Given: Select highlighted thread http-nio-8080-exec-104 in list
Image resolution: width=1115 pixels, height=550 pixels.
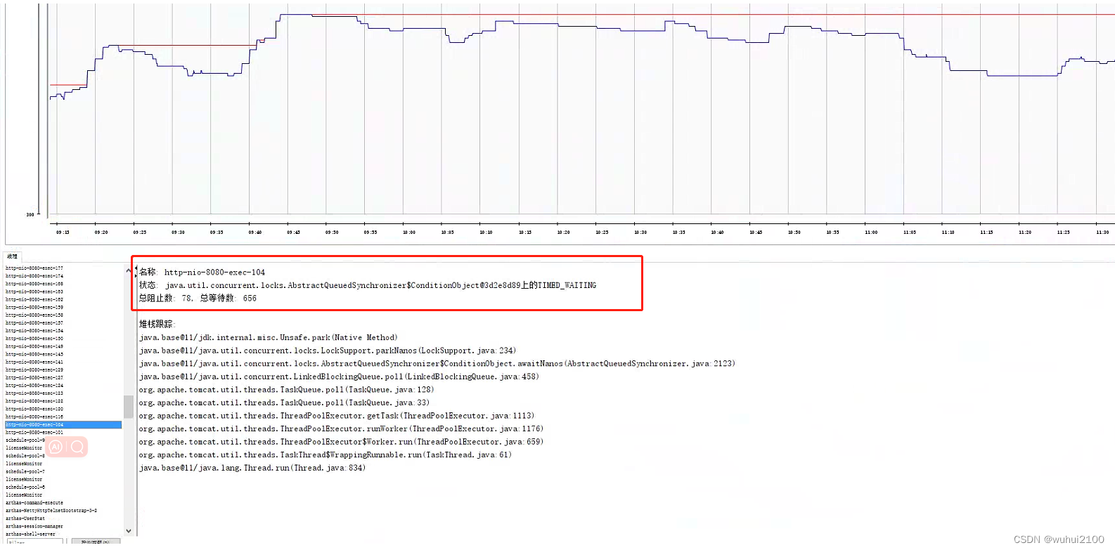Looking at the screenshot, I should pos(63,424).
